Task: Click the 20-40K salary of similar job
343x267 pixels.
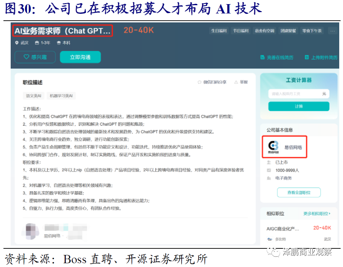Action: [x=322, y=228]
